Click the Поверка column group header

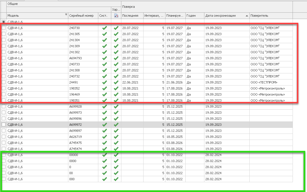(x=128, y=6)
